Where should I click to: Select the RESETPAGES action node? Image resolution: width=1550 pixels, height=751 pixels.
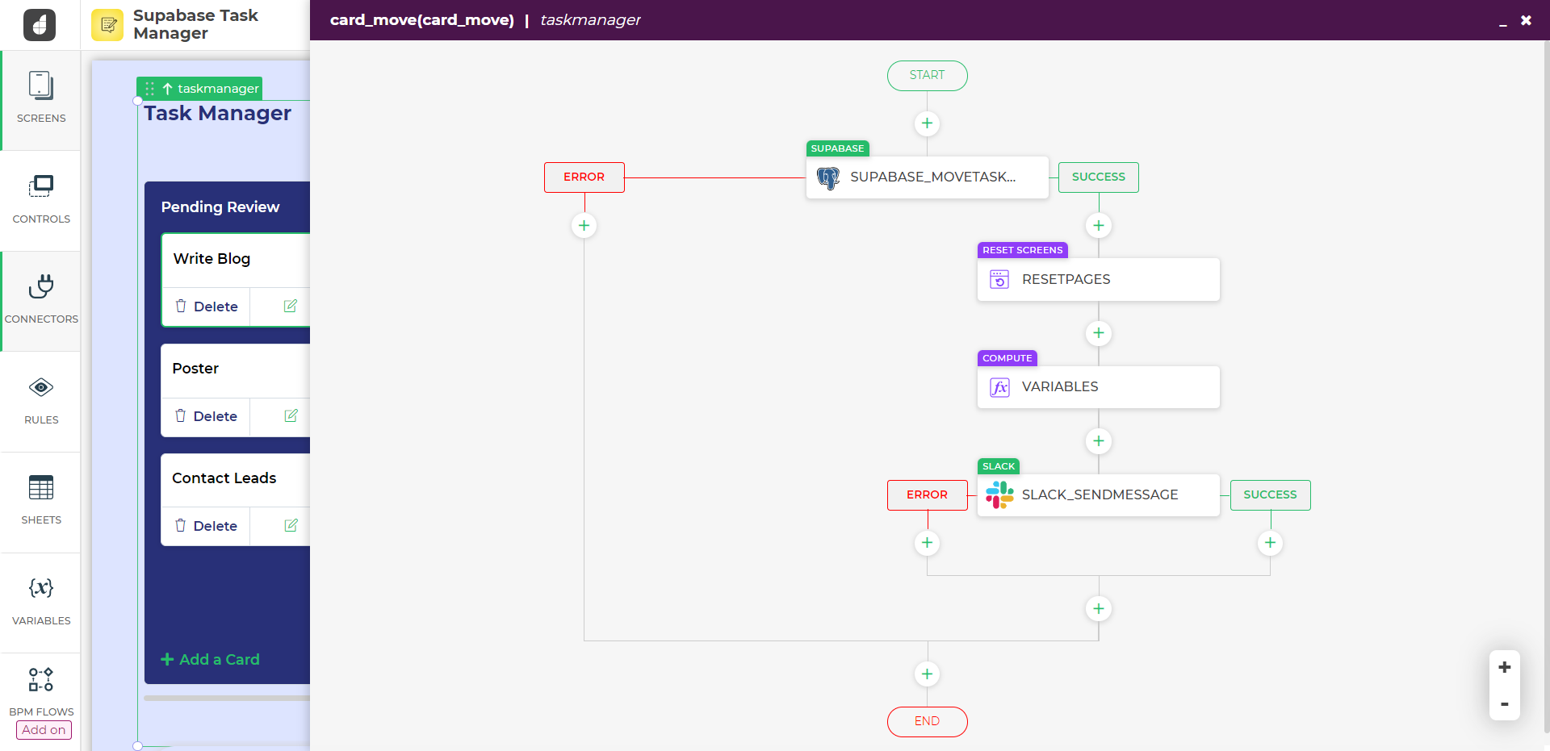tap(1098, 279)
